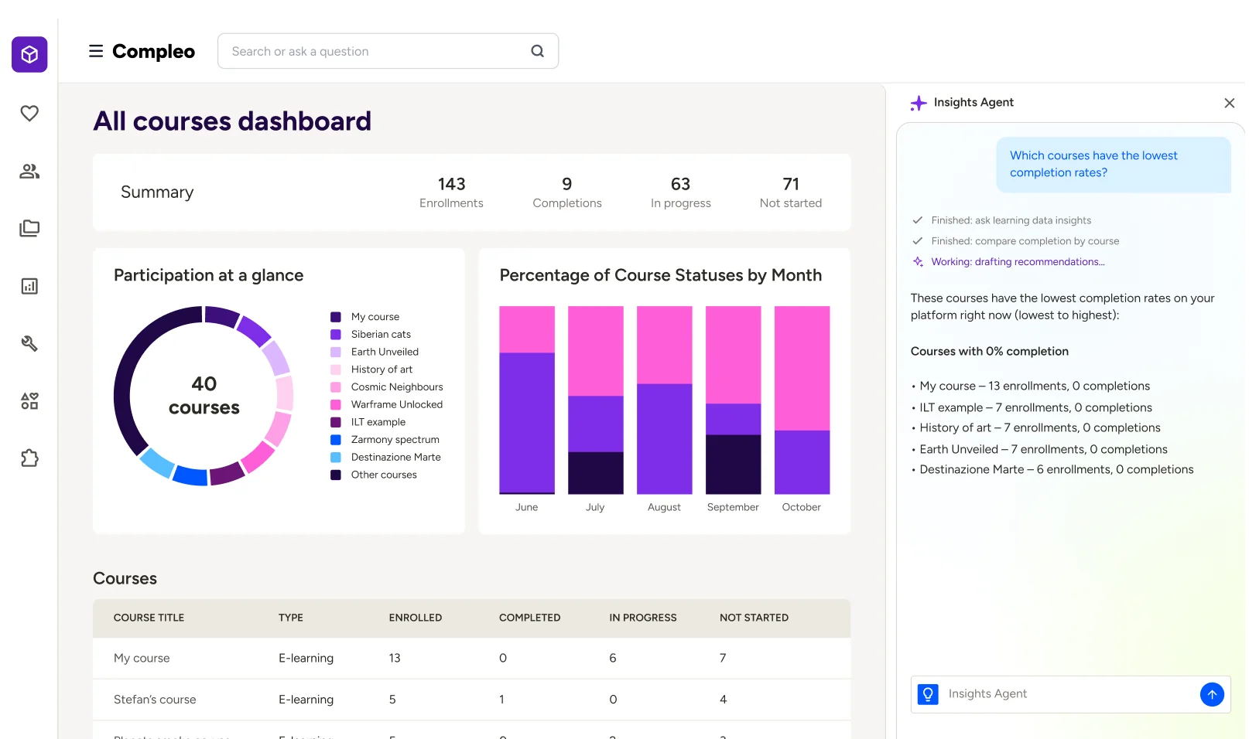Image resolution: width=1249 pixels, height=739 pixels.
Task: Select Siberian cats legend swatch
Action: [336, 335]
